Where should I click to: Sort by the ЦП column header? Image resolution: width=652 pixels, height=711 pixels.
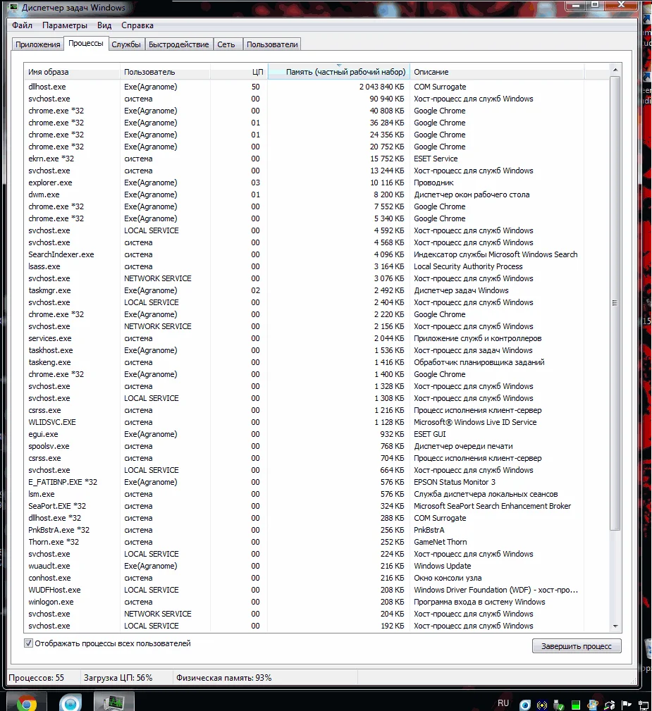pos(239,72)
